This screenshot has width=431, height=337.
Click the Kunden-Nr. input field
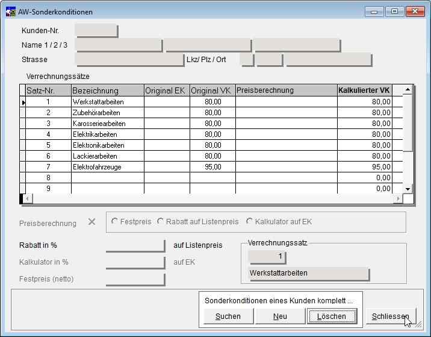coord(96,31)
